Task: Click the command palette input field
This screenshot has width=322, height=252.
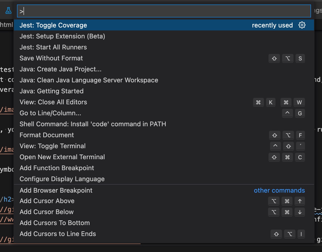Action: tap(164, 11)
